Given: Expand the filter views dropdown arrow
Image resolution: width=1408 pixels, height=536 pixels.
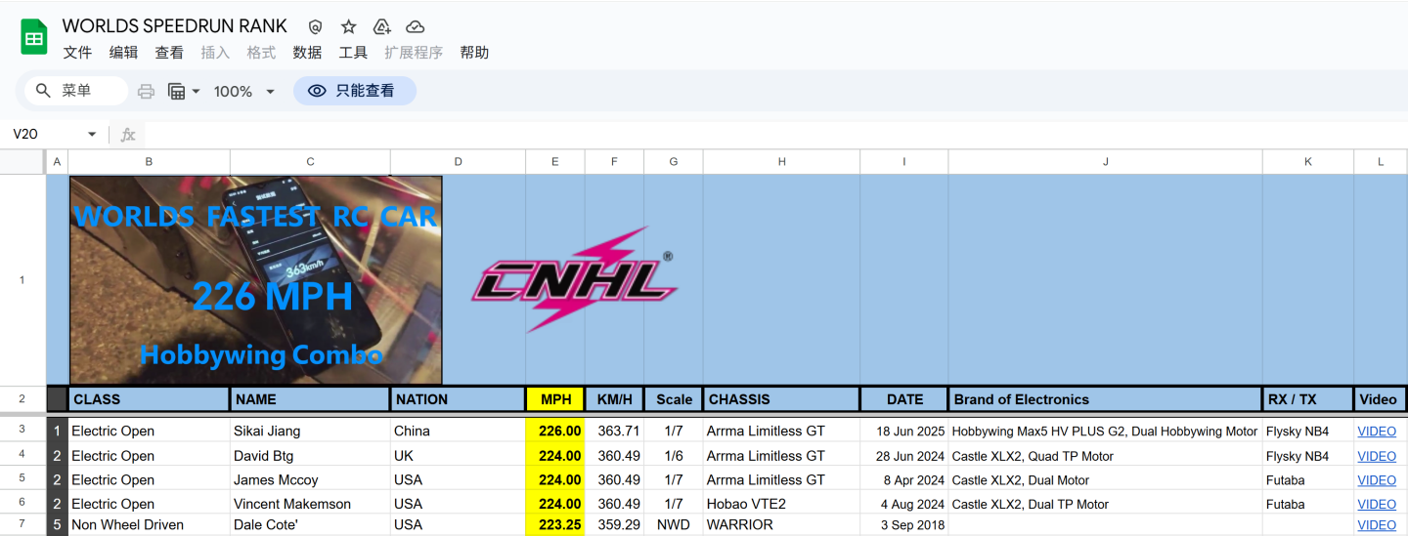Looking at the screenshot, I should tap(196, 91).
